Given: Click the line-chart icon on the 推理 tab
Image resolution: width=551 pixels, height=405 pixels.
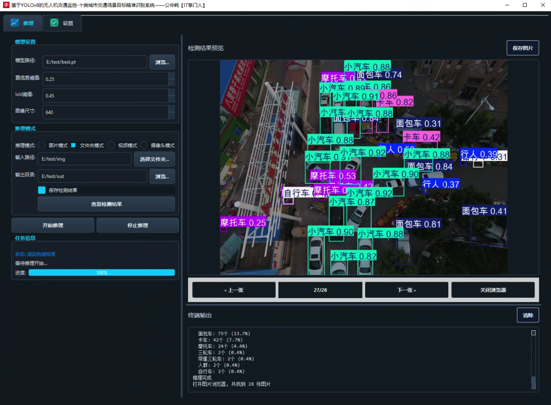Looking at the screenshot, I should pyautogui.click(x=15, y=23).
